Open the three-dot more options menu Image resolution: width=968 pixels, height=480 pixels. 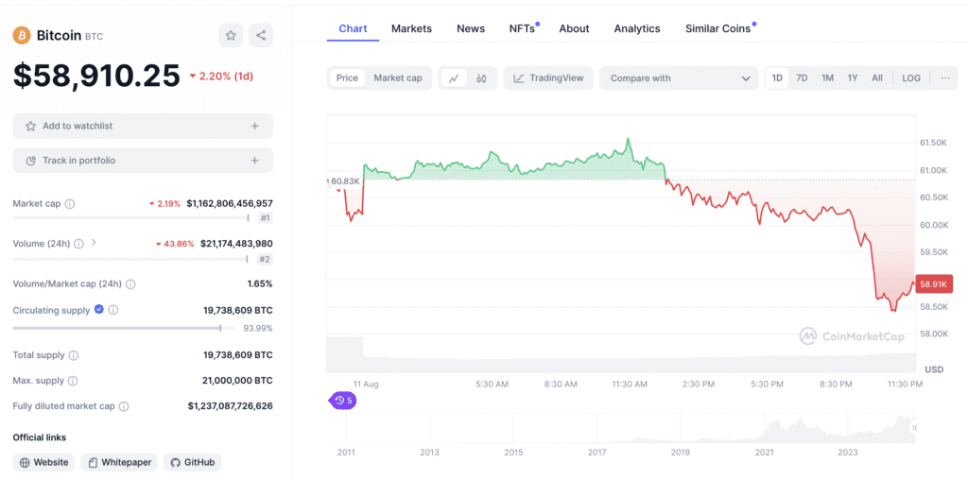pos(945,77)
